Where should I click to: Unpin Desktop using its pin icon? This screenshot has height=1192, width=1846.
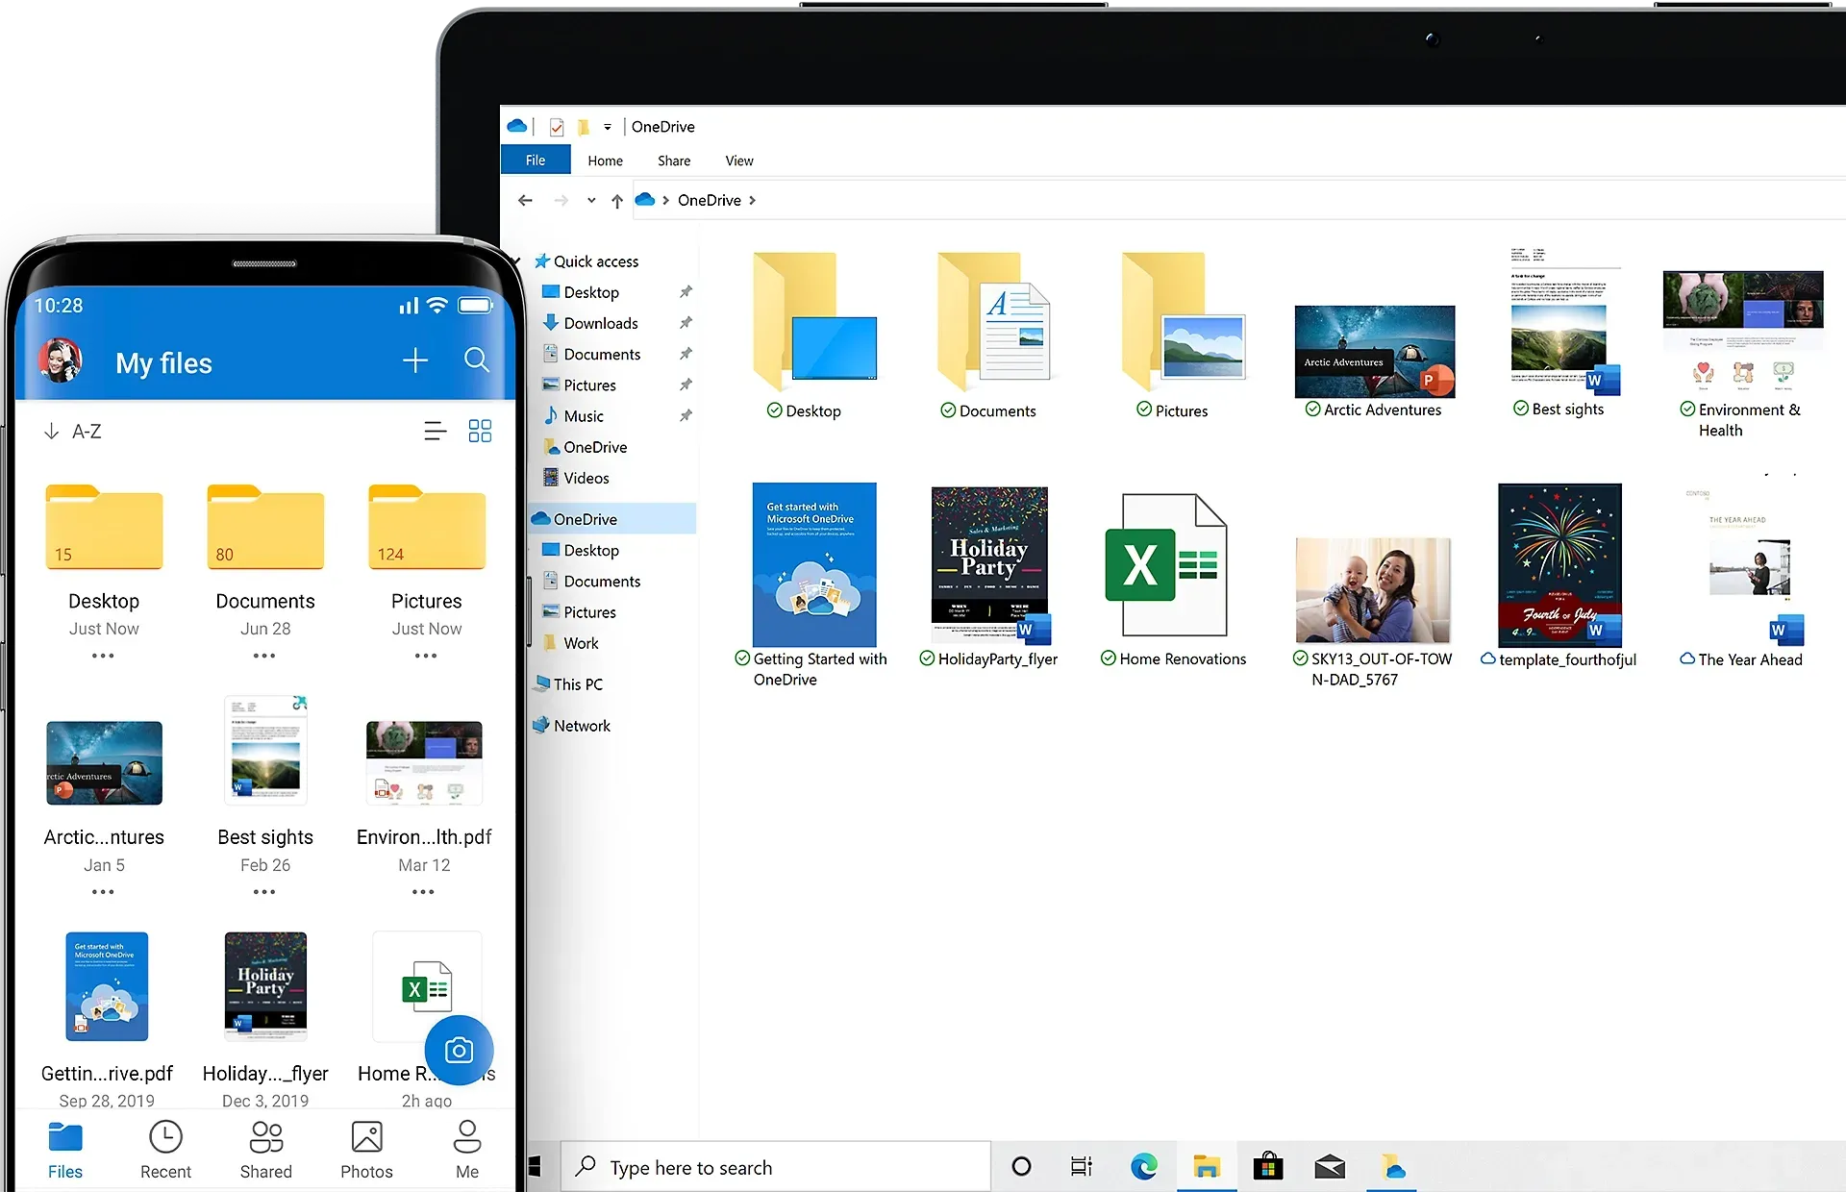click(686, 292)
